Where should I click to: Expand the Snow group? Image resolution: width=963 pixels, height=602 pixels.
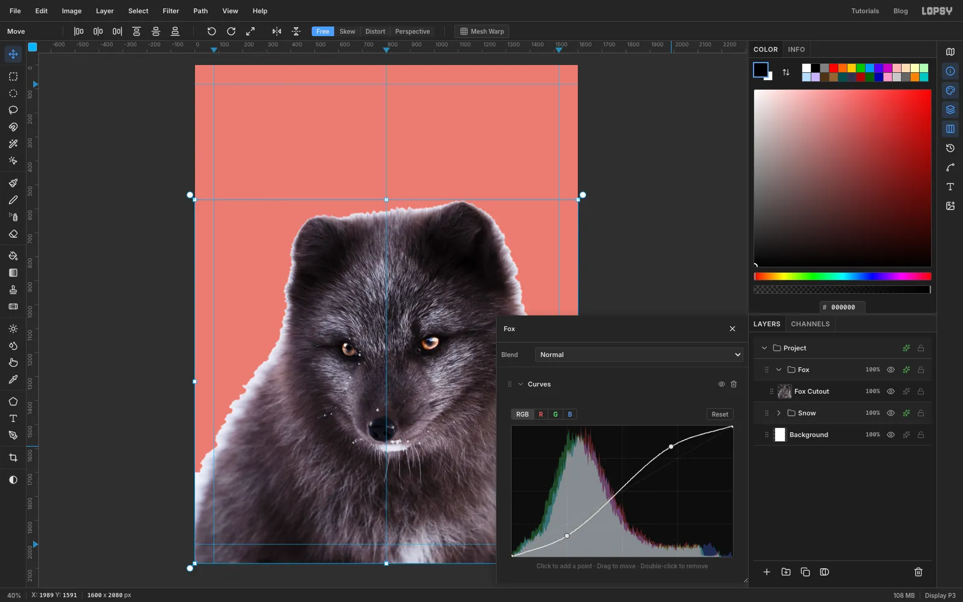coord(779,413)
